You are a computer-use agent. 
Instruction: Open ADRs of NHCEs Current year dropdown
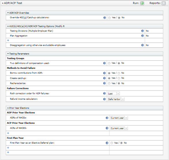click(x=119, y=118)
